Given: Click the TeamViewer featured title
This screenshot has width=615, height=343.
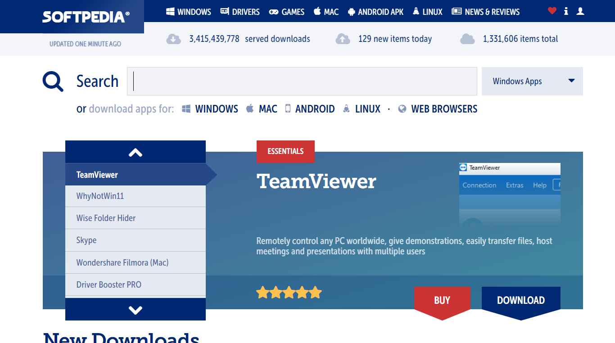Looking at the screenshot, I should pyautogui.click(x=317, y=181).
